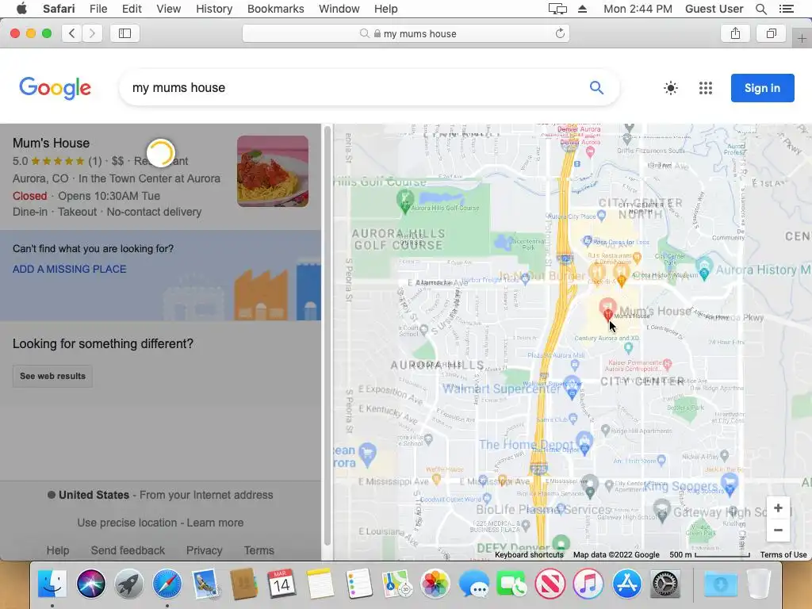Open Calendar from the Dock

click(282, 583)
